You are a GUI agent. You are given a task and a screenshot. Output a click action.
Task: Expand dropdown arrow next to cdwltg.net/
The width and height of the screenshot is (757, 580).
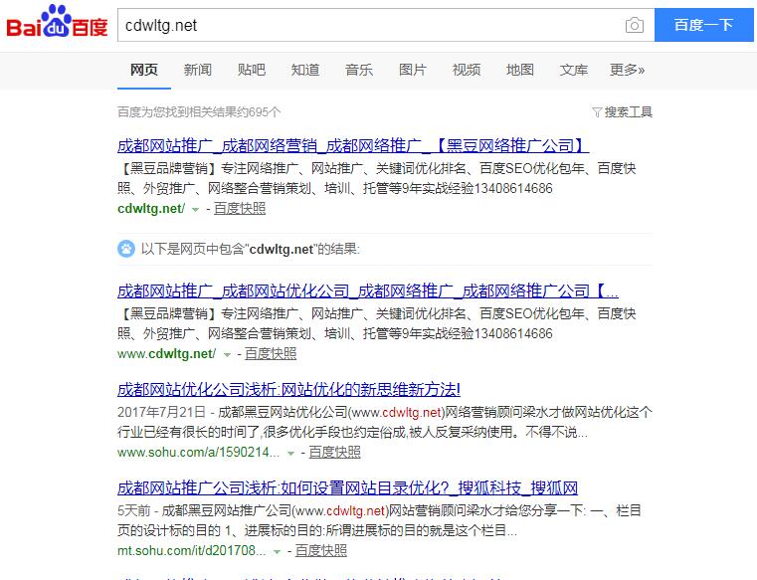coord(196,210)
